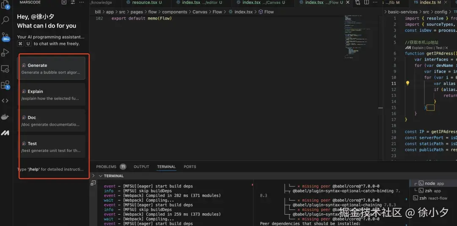Click the terminal debug icon beside the output
457x226 pixels.
point(93,183)
